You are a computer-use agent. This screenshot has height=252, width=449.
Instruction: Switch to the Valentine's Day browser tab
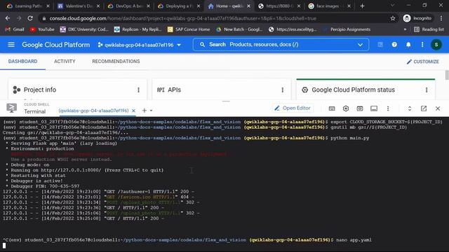click(x=79, y=6)
